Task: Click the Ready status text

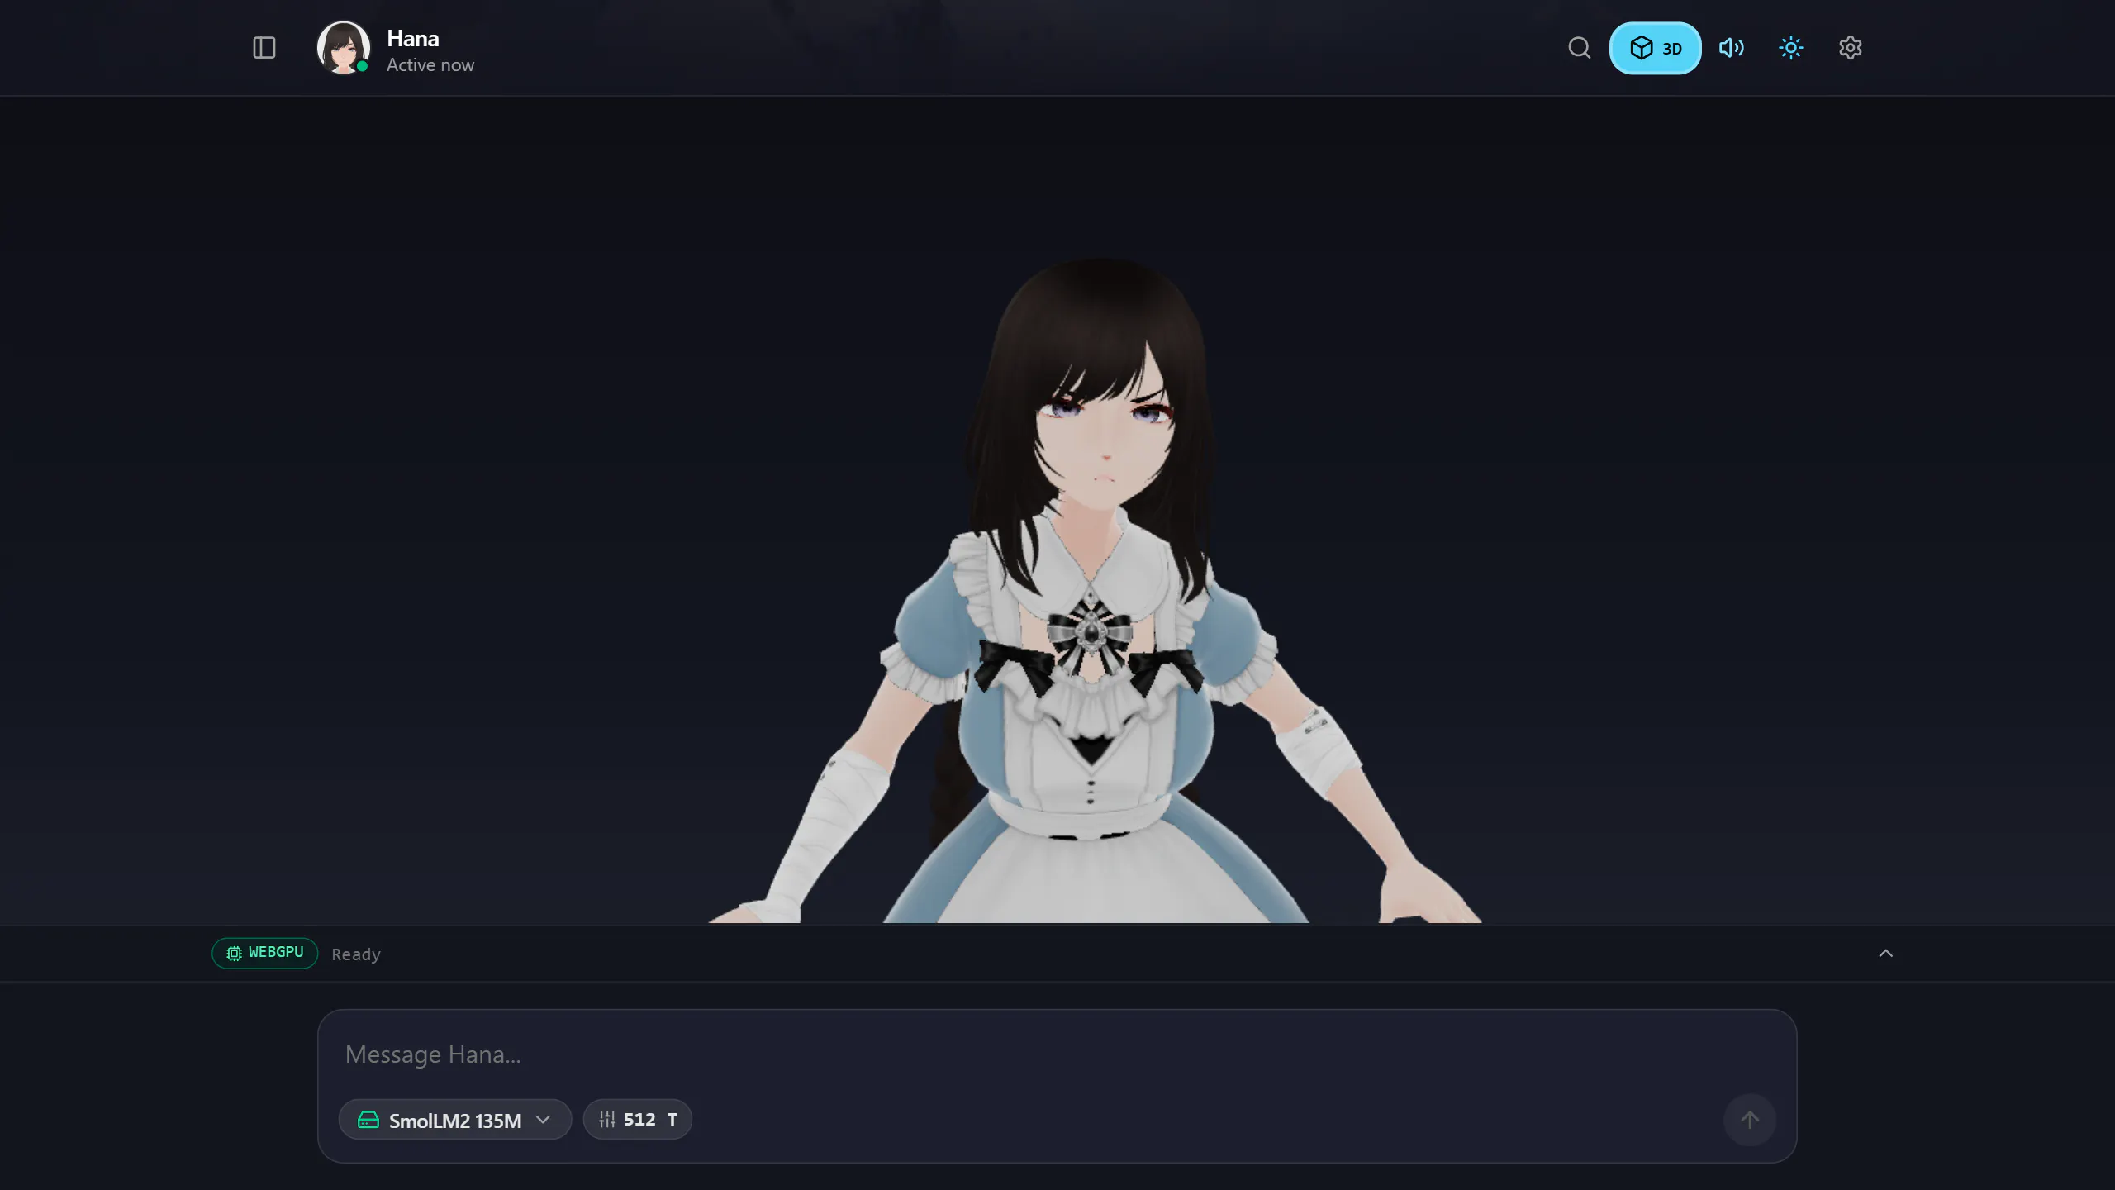Action: pyautogui.click(x=355, y=954)
